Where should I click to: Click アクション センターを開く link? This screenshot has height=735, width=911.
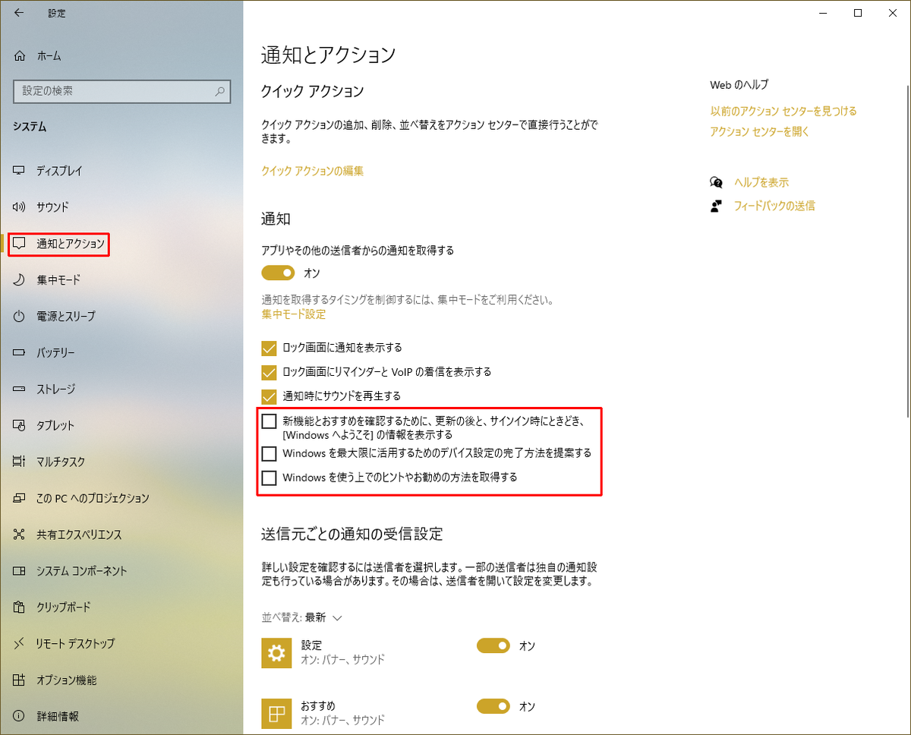point(760,131)
